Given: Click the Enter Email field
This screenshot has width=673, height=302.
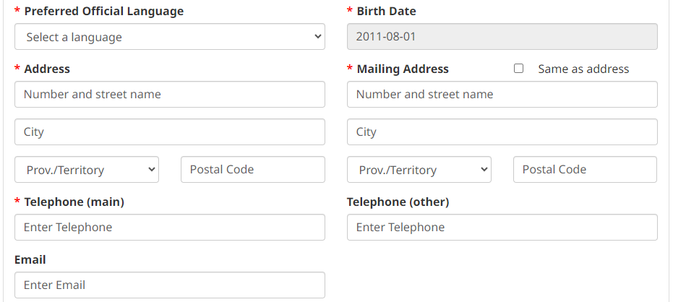Looking at the screenshot, I should 169,285.
